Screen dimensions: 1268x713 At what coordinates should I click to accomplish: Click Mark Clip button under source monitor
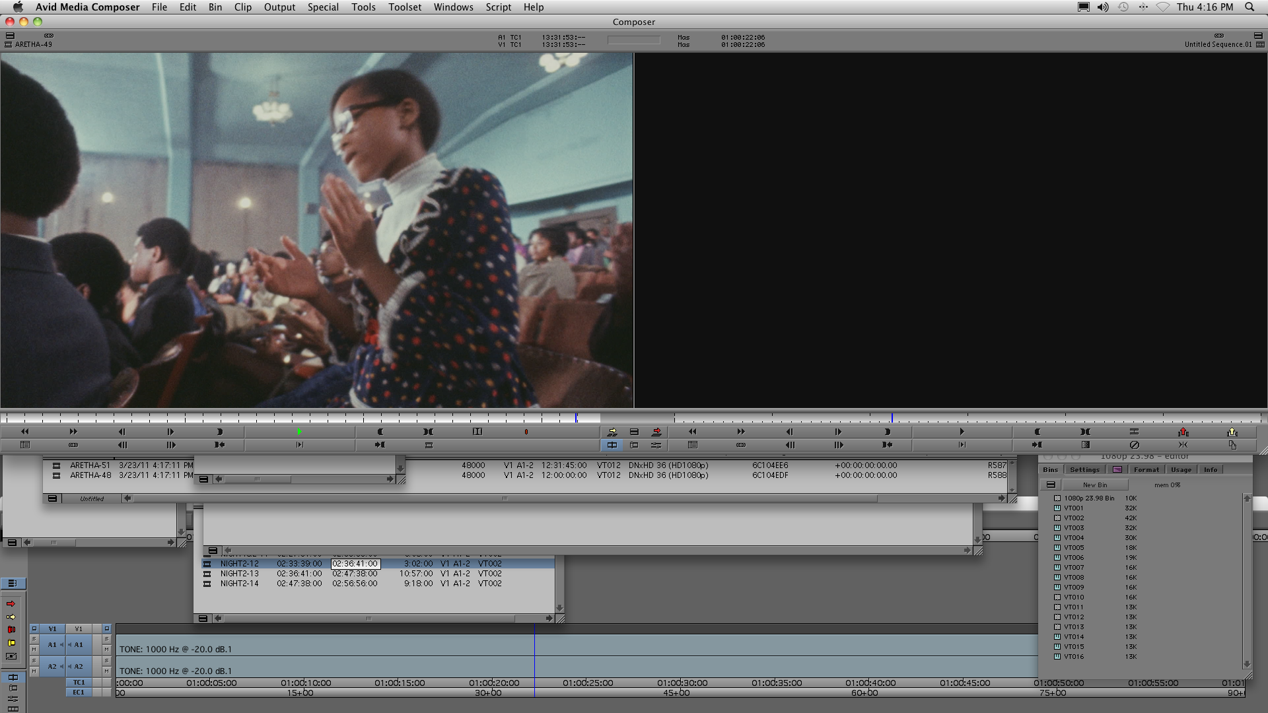point(428,432)
